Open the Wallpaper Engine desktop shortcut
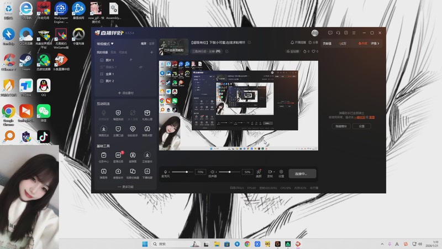Screen dimensions: 442x249 pos(61,12)
